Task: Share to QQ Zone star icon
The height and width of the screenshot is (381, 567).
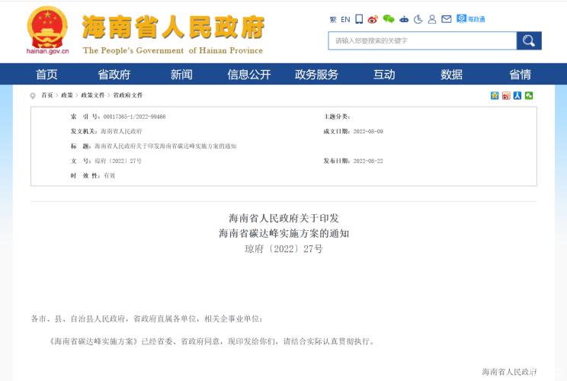Action: click(x=495, y=95)
